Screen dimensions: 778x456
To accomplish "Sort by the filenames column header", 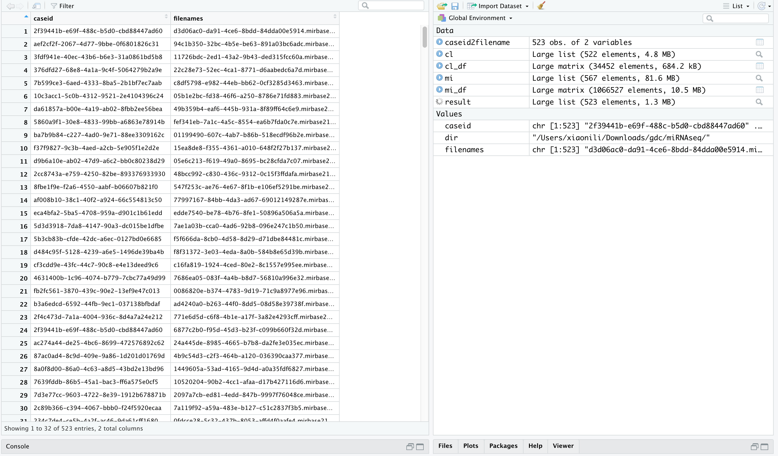I will 255,18.
